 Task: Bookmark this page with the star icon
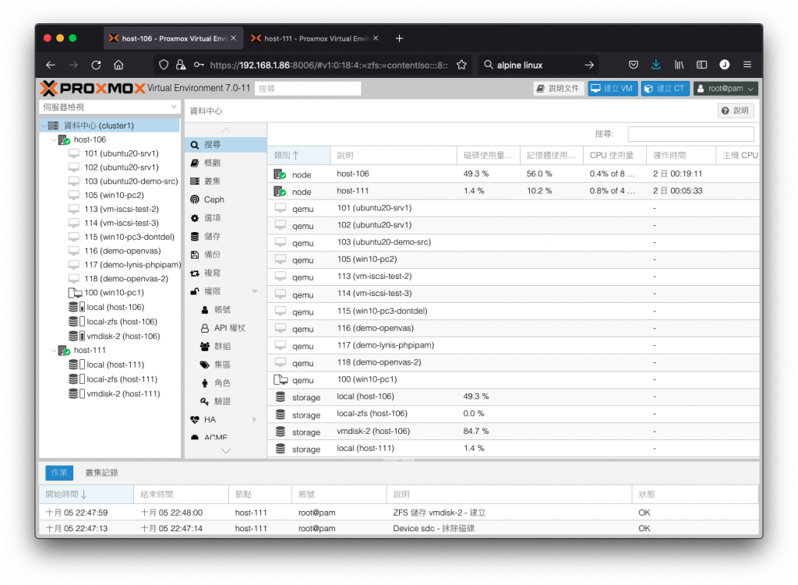tap(461, 65)
